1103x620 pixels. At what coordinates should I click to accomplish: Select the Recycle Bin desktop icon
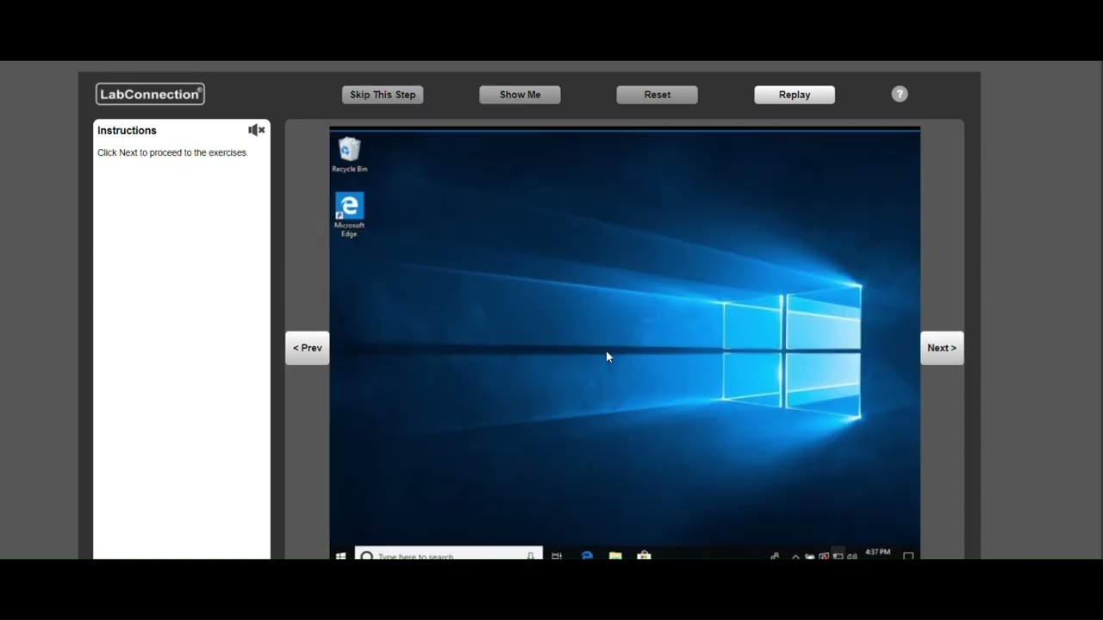(x=349, y=155)
